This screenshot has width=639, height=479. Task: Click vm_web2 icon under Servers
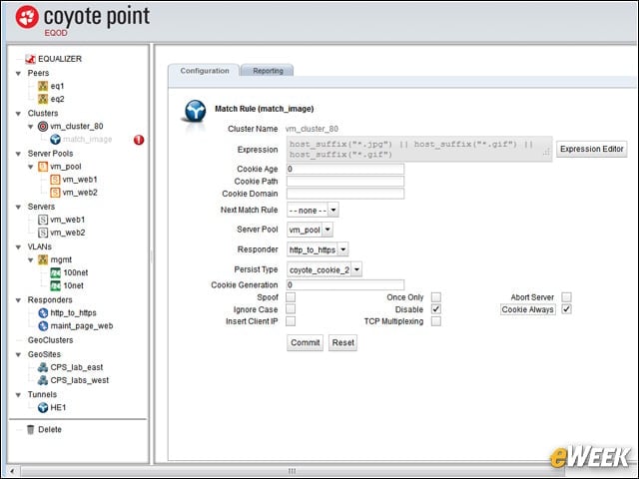(43, 233)
